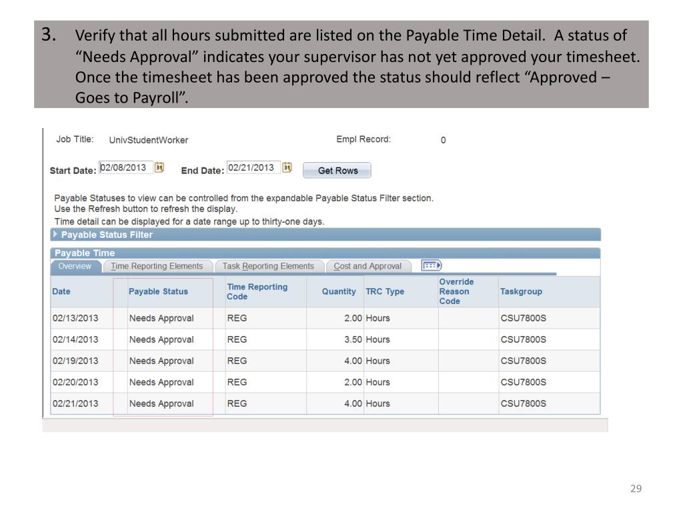The width and height of the screenshot is (683, 512).
Task: Open the End Date calendar picker icon
Action: [287, 167]
